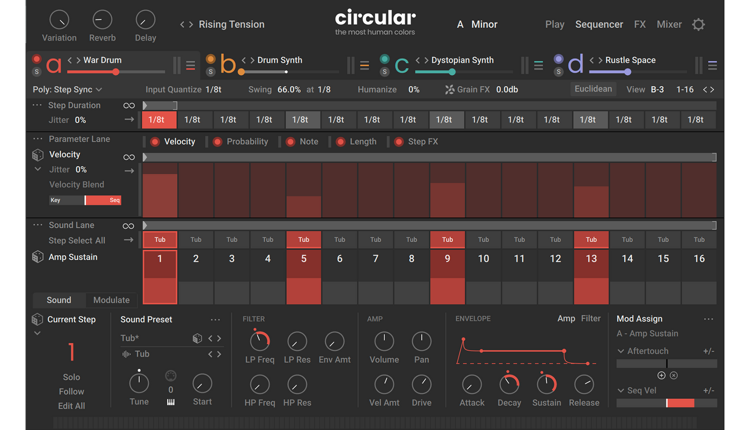This screenshot has width=750, height=430.
Task: Open the settings gear icon
Action: (698, 25)
